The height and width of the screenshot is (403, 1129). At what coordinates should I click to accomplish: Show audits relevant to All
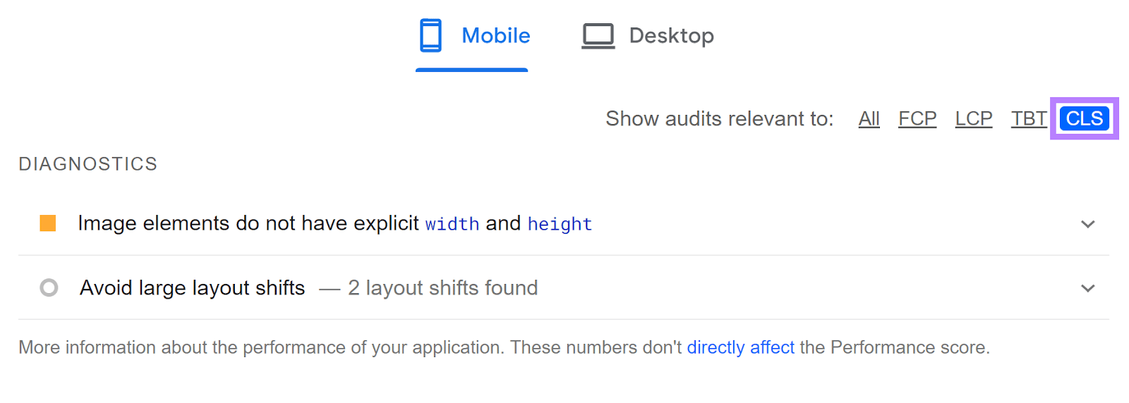(x=869, y=118)
